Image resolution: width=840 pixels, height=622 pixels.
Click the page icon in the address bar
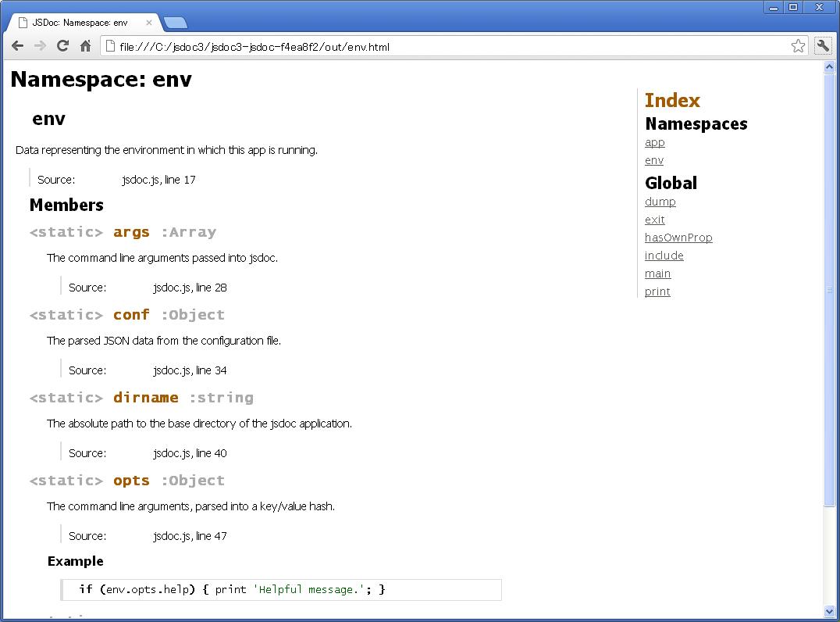point(109,45)
